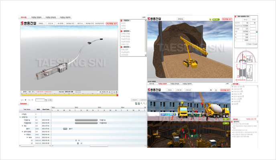Collapse the task row with WBS 2.3

coord(22,126)
